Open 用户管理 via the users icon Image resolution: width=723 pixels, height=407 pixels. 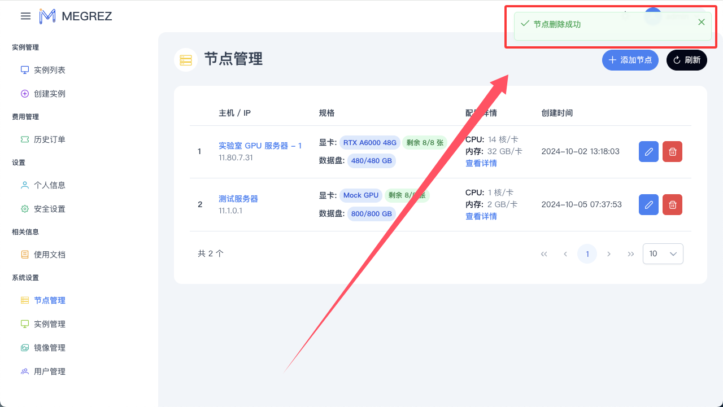24,371
